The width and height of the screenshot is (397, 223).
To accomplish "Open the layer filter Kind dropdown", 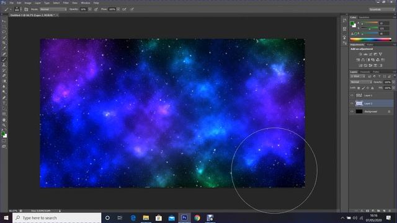I will 358,76.
